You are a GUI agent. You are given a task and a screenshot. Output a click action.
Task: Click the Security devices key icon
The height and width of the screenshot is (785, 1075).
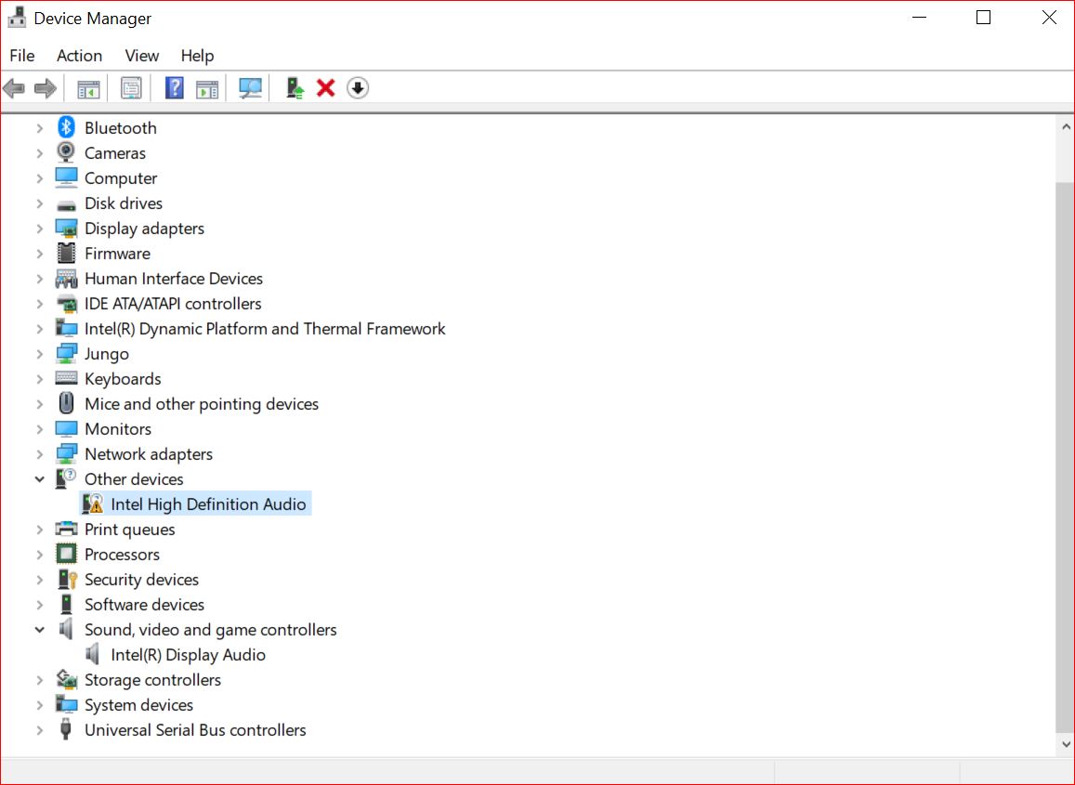(67, 580)
